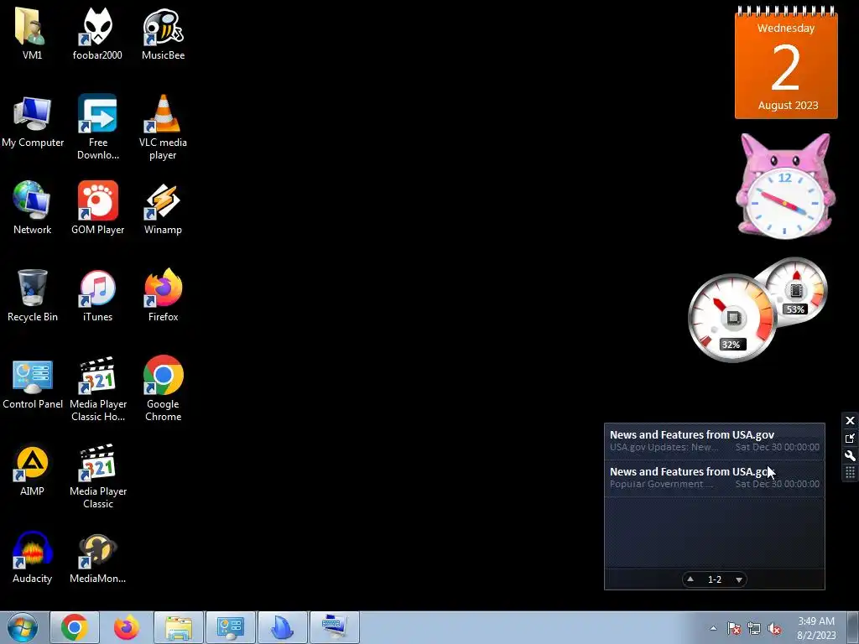Click the pink cat clock gadget
The width and height of the screenshot is (859, 644).
click(x=785, y=186)
